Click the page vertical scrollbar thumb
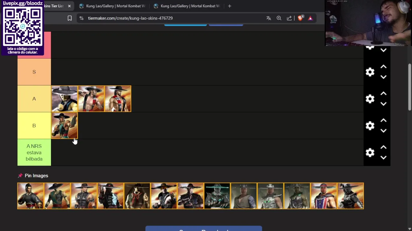 (x=410, y=87)
